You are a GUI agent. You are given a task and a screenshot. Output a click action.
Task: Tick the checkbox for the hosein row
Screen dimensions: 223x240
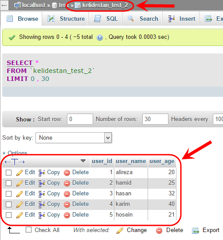(8, 215)
